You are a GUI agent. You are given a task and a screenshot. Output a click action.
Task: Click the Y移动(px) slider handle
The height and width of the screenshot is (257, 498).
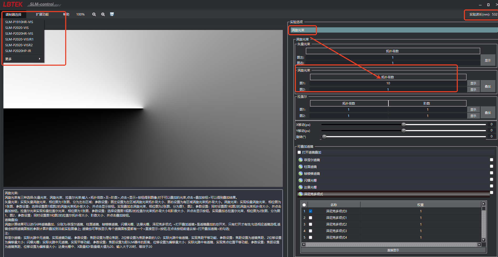pos(404,131)
